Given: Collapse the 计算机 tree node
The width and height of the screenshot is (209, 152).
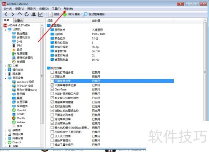Looking at the screenshot, I should pyautogui.click(x=5, y=30).
